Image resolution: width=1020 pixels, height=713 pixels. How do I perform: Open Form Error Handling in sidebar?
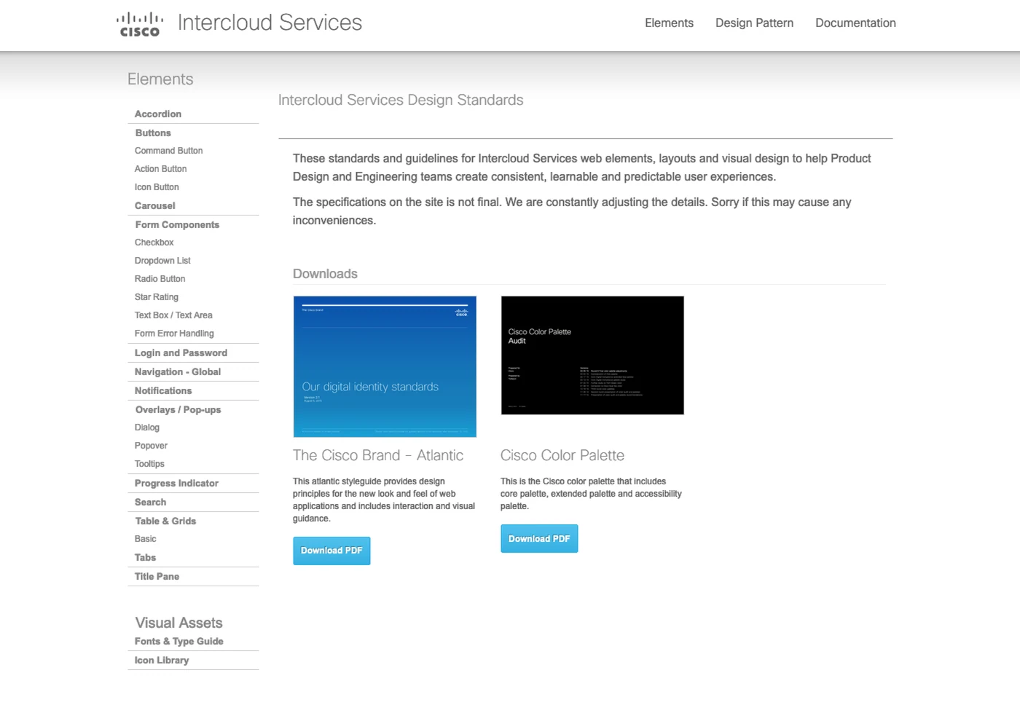pyautogui.click(x=174, y=334)
